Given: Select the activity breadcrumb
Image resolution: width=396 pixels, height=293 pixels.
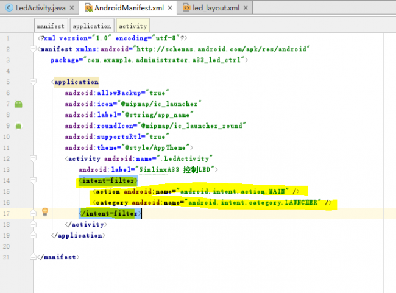Looking at the screenshot, I should [x=133, y=26].
